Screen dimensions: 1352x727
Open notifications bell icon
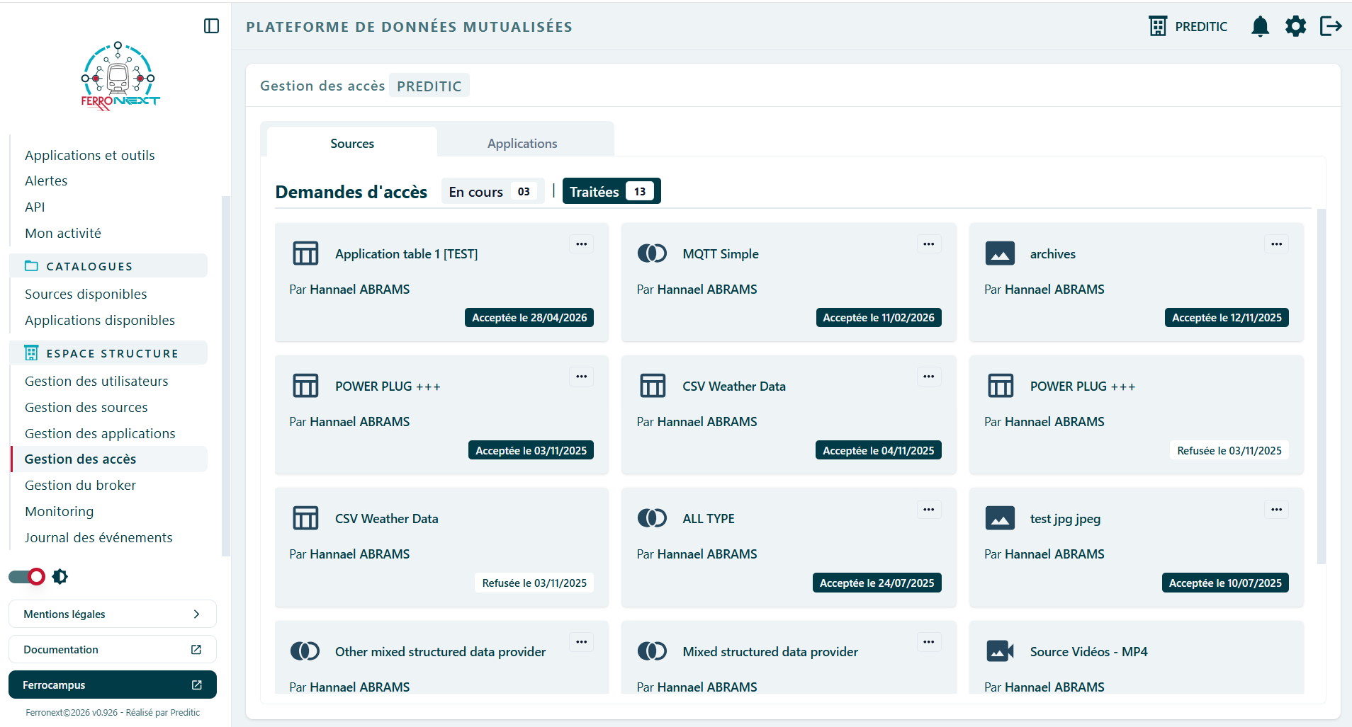point(1260,26)
